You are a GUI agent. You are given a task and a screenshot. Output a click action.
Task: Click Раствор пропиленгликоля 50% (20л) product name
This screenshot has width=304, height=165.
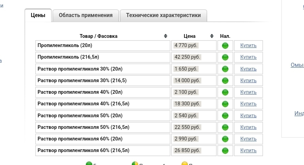click(80, 116)
